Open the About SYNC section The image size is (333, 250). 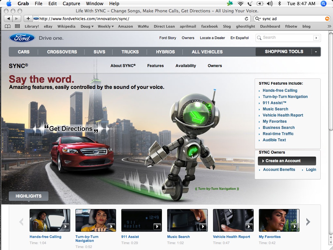tap(123, 66)
